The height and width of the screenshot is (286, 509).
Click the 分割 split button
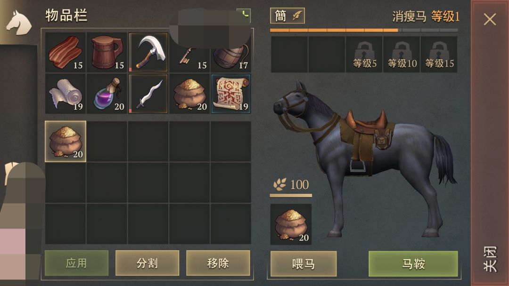coord(147,263)
